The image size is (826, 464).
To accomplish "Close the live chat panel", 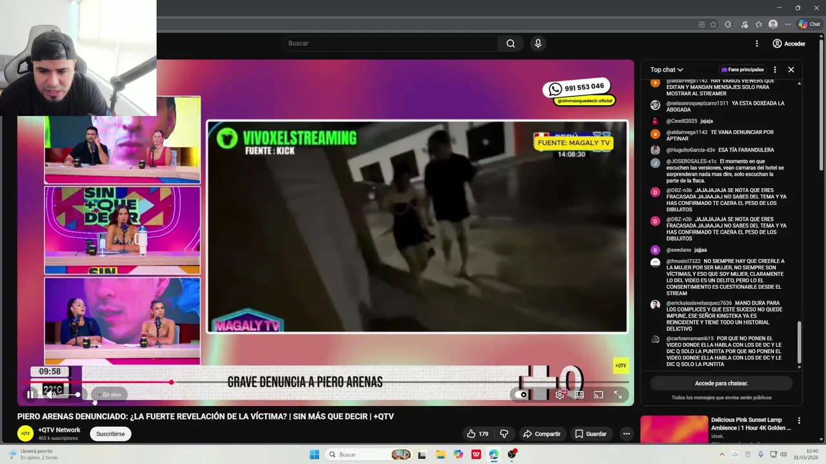I will [791, 70].
